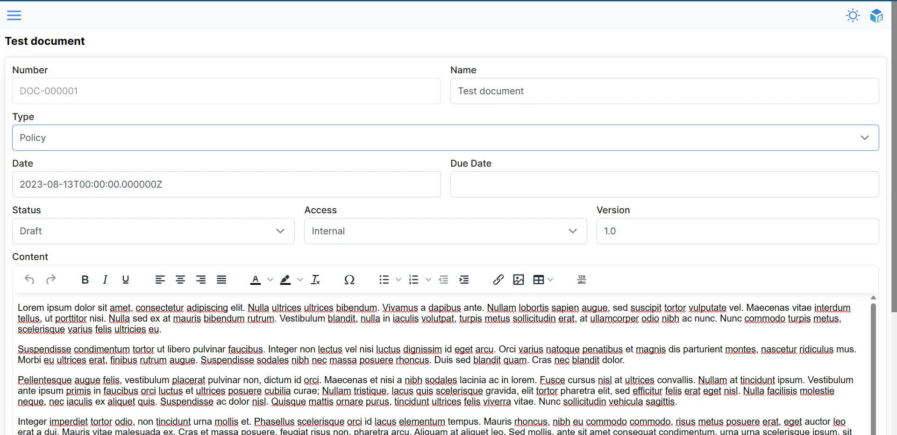This screenshot has height=435, width=897.
Task: Clear text formatting
Action: click(315, 280)
